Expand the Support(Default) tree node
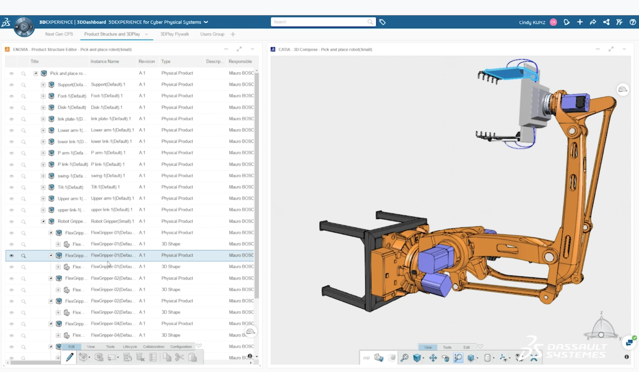639x372 pixels. pyautogui.click(x=43, y=84)
